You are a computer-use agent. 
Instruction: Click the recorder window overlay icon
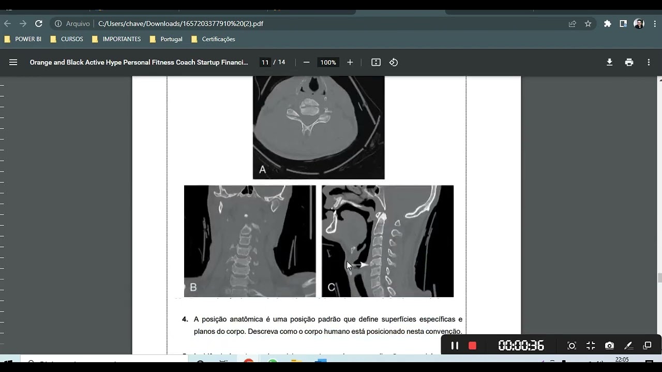(x=647, y=346)
